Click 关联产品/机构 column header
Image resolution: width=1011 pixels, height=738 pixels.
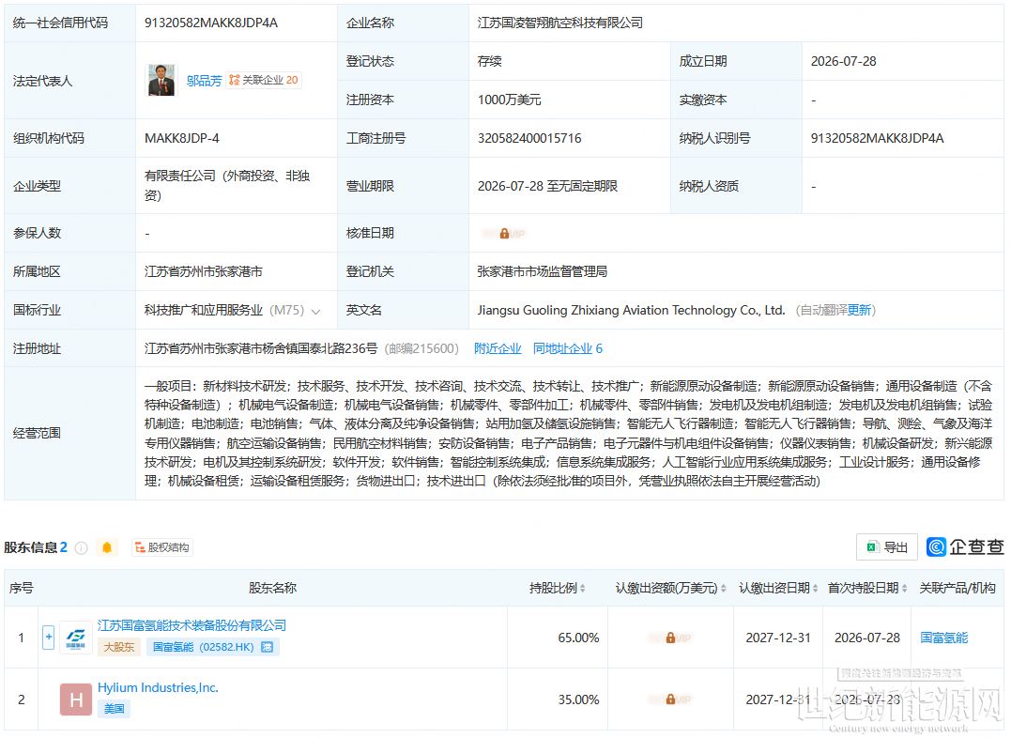click(957, 589)
